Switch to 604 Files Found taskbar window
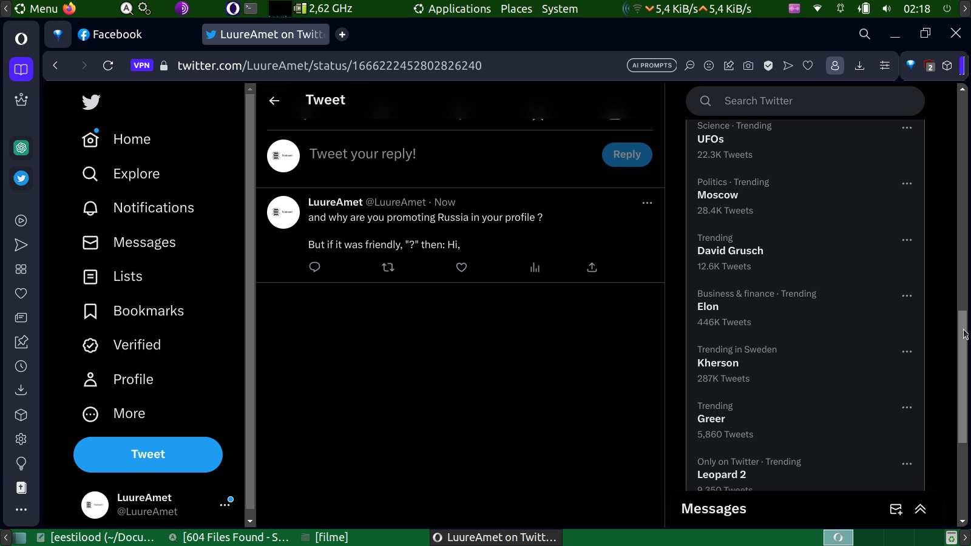Screen dimensions: 971x546 tap(228, 538)
